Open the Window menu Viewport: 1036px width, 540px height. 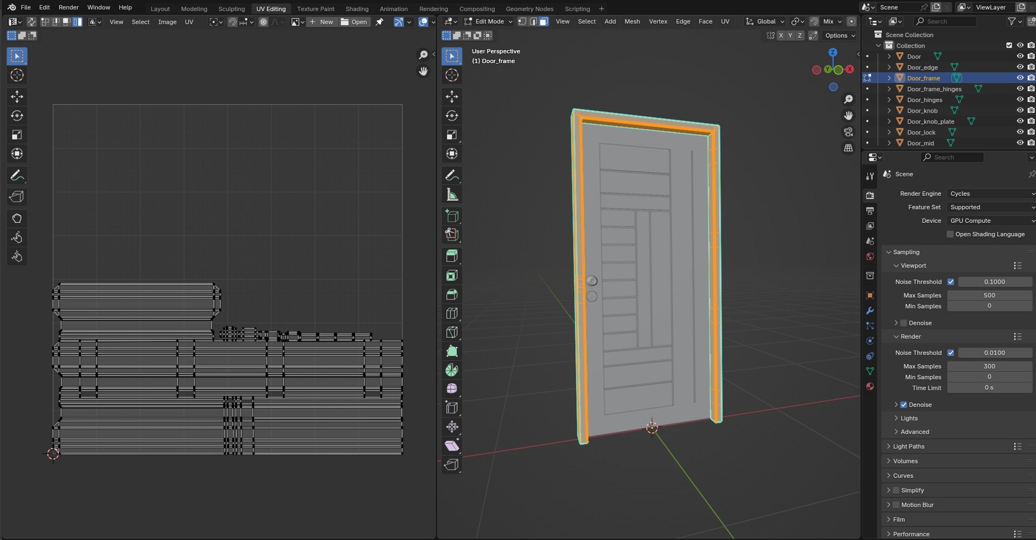pos(99,8)
